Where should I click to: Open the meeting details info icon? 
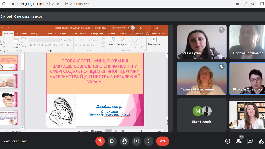coord(228,141)
